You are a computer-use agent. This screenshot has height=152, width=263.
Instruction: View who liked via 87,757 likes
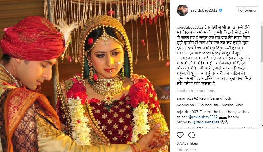point(187,143)
